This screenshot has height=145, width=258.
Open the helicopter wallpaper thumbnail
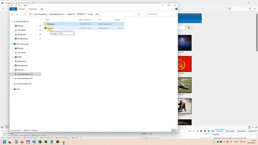(185, 85)
